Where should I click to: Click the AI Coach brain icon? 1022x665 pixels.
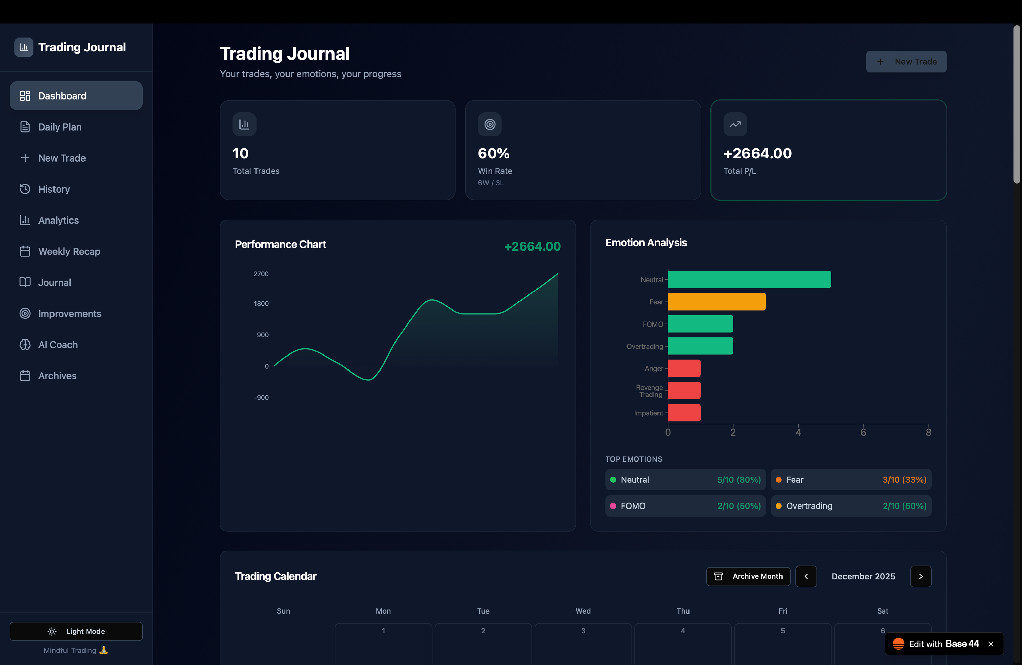pos(25,345)
